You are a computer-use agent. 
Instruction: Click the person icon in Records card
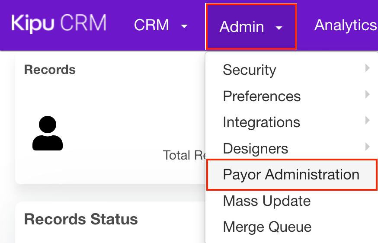[48, 133]
